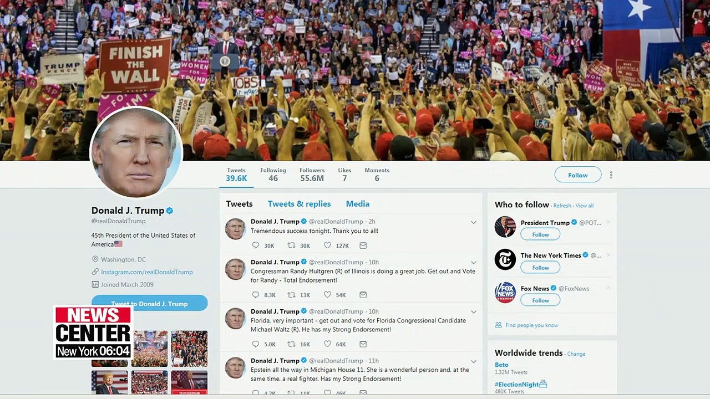
Task: Dismiss President Trump follow suggestion
Action: 608,222
